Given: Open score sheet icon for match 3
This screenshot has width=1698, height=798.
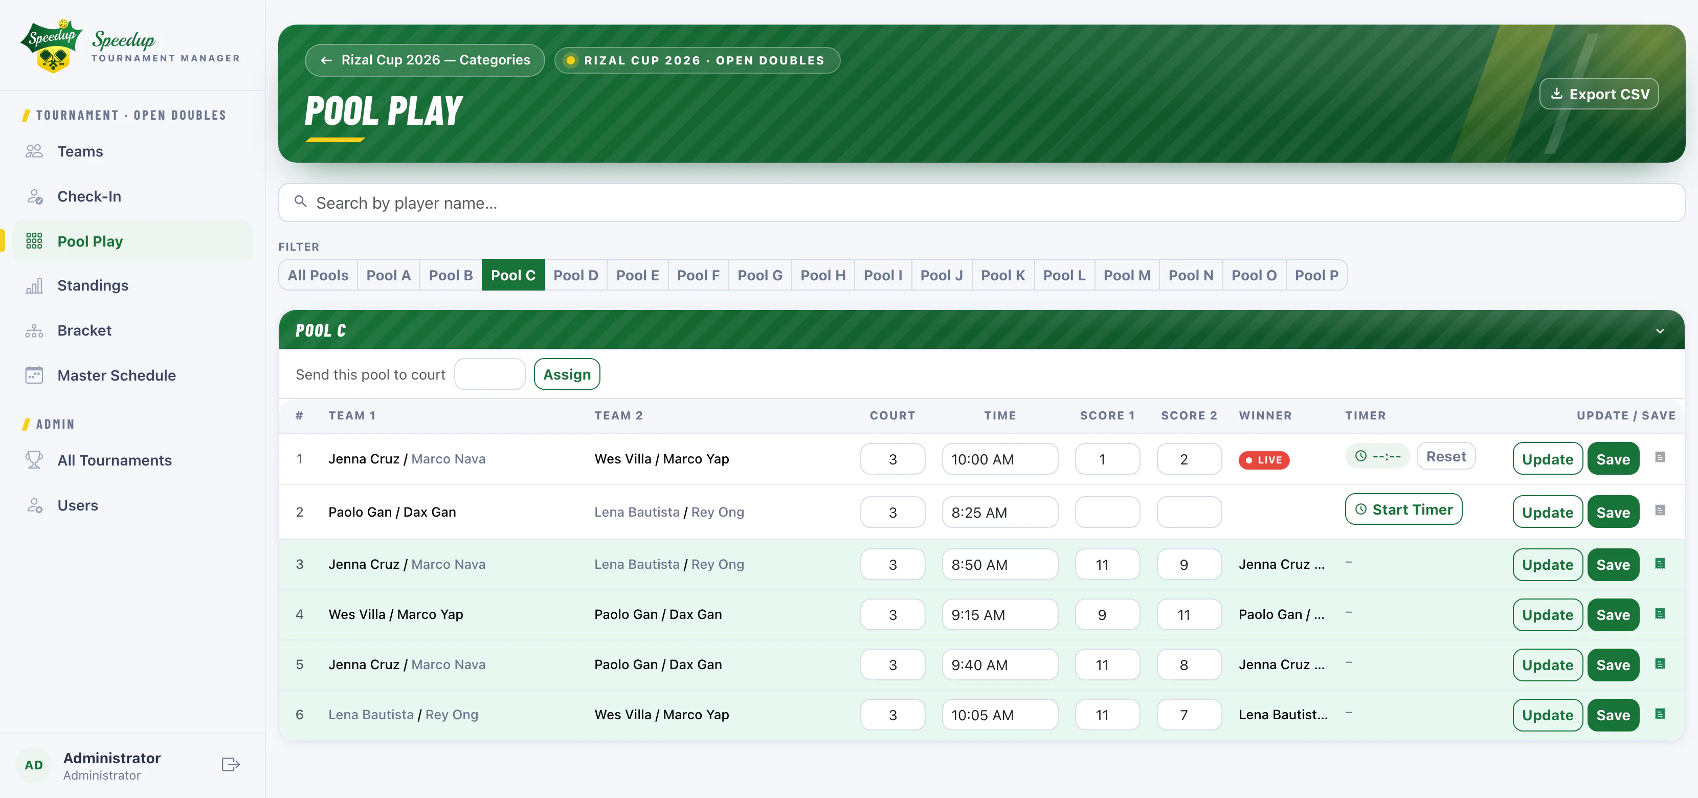Looking at the screenshot, I should [1660, 563].
